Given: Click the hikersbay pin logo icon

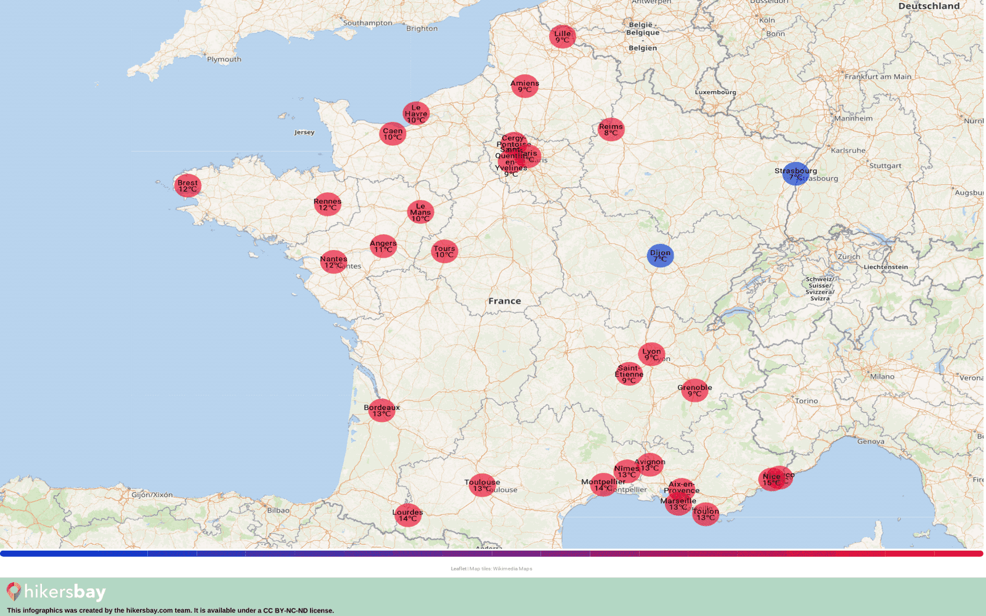Looking at the screenshot, I should (14, 592).
